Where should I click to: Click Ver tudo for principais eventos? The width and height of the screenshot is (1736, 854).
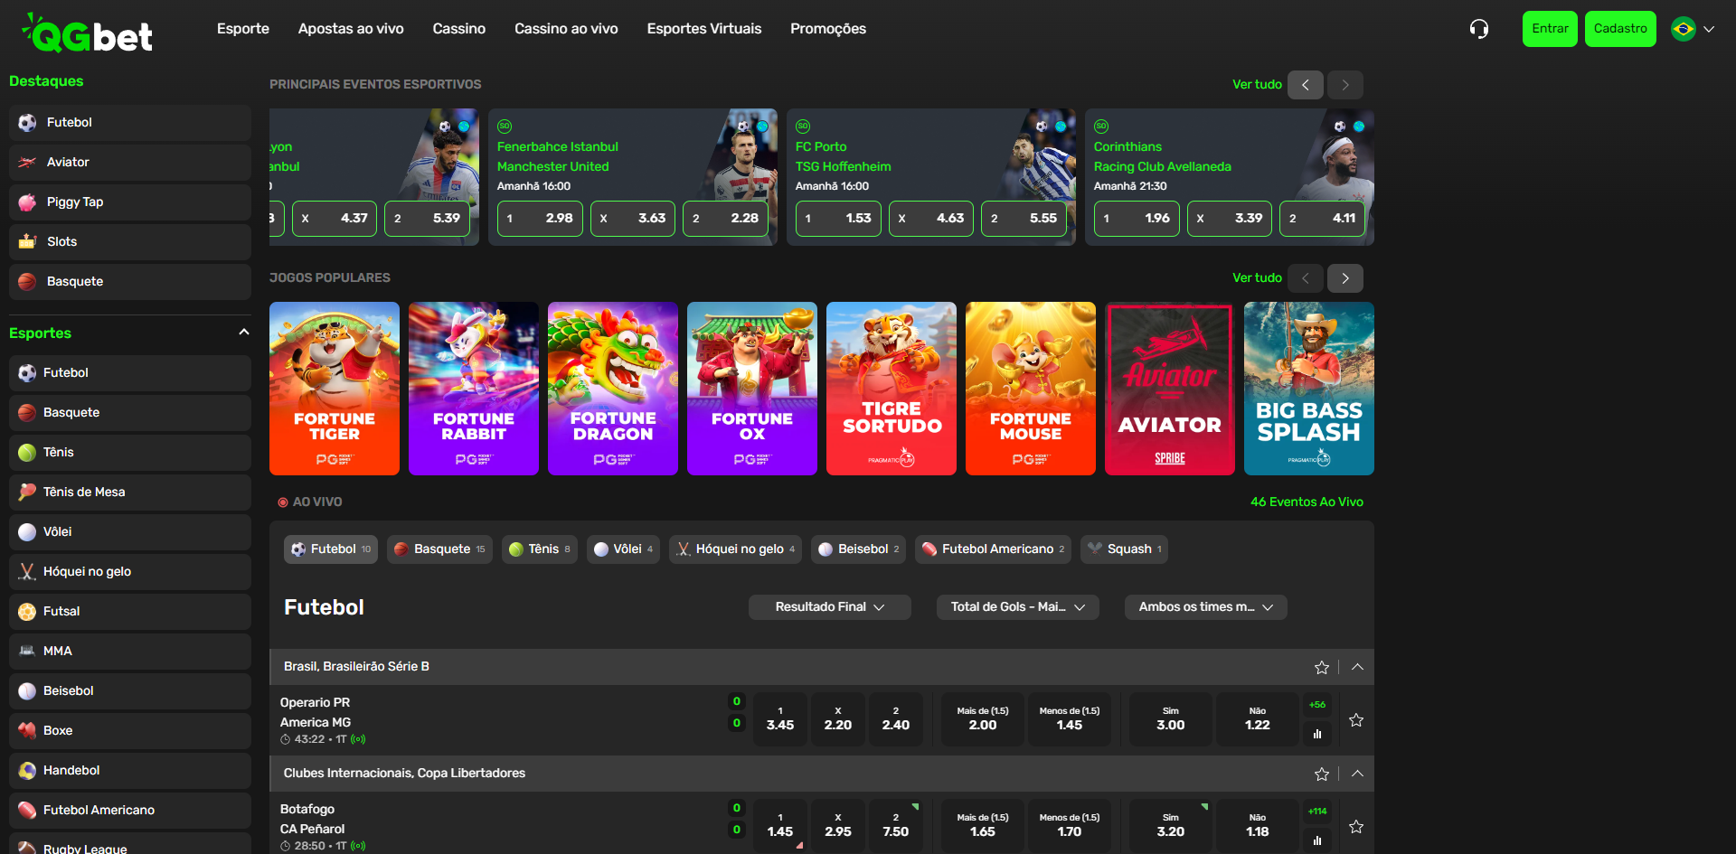[1257, 84]
